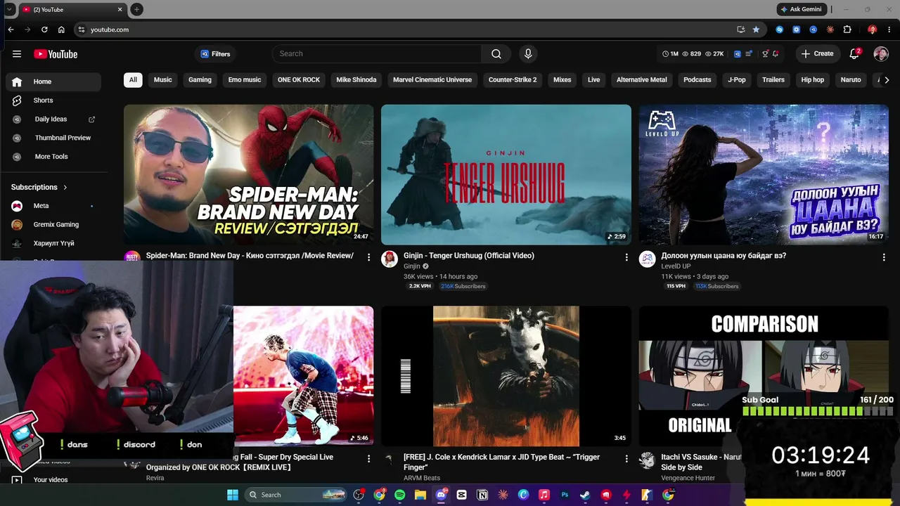
Task: Select the Music category chip
Action: click(163, 80)
